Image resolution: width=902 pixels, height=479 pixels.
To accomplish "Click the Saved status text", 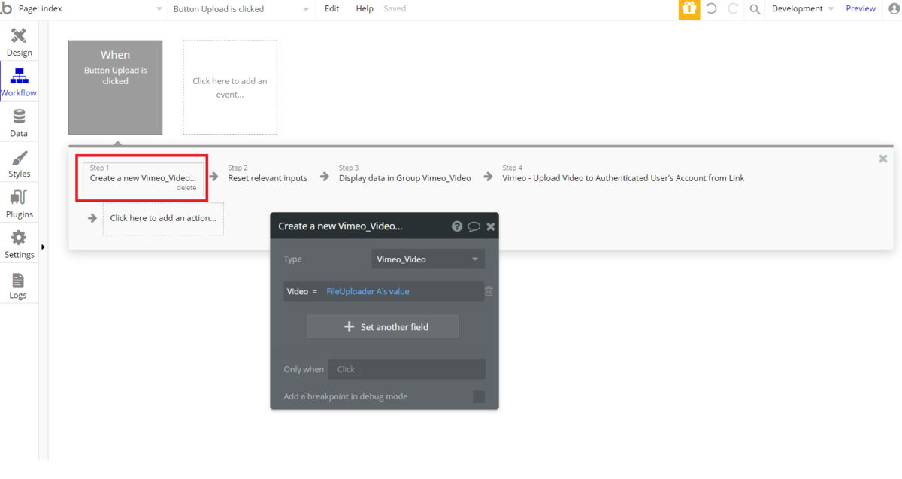I will pos(395,9).
